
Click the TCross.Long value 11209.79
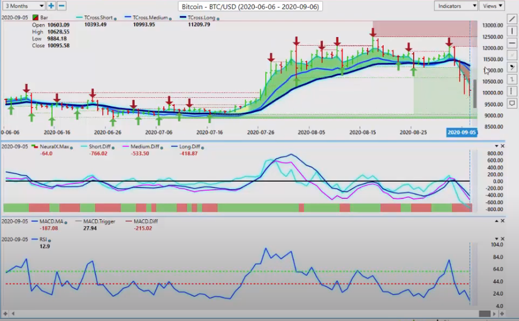(199, 24)
